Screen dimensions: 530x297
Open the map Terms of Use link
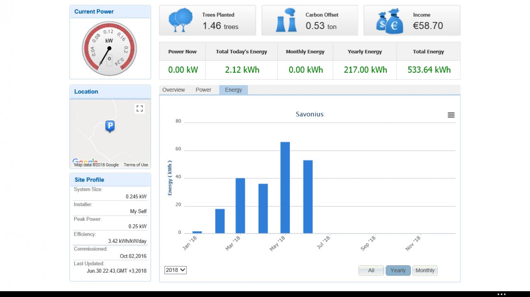point(136,165)
